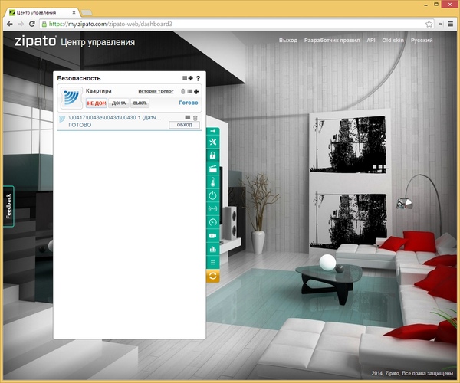Click the small zone sensor icon
Screen dimensions: 460x383
click(x=62, y=119)
